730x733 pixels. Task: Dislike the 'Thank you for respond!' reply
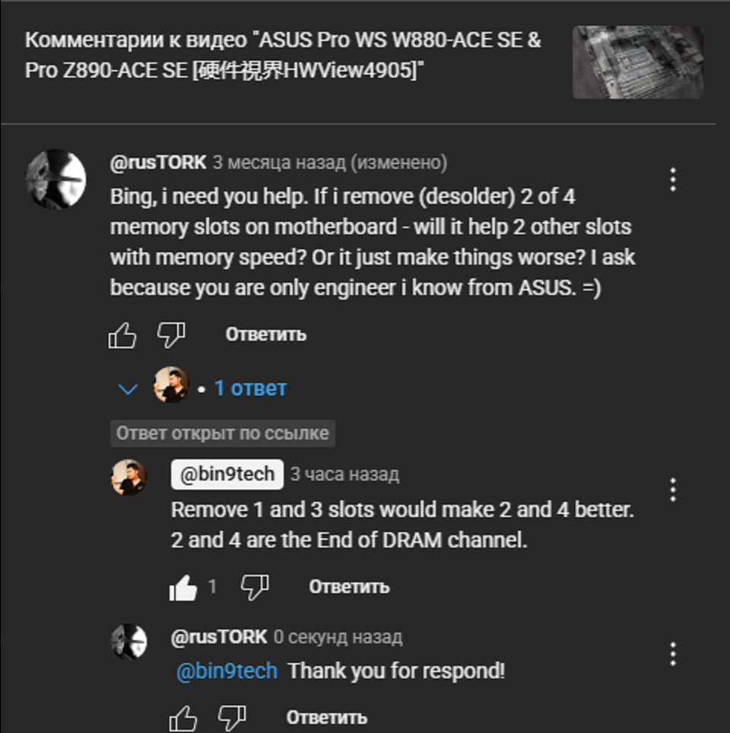[232, 717]
